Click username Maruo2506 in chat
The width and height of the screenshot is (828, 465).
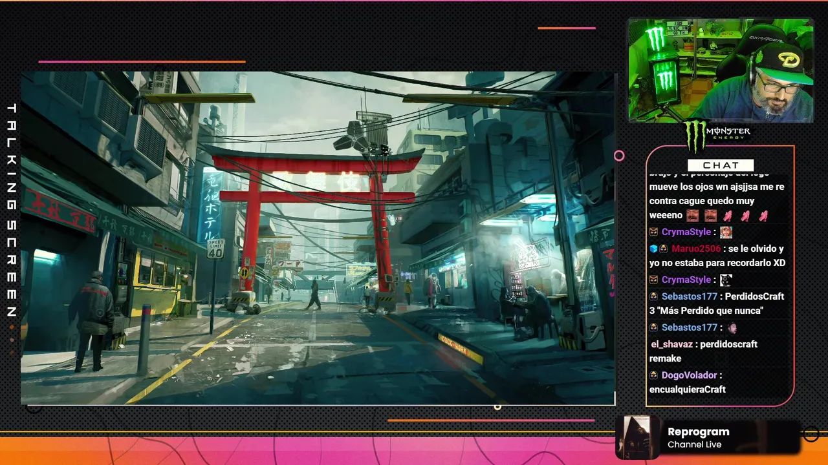click(x=695, y=249)
